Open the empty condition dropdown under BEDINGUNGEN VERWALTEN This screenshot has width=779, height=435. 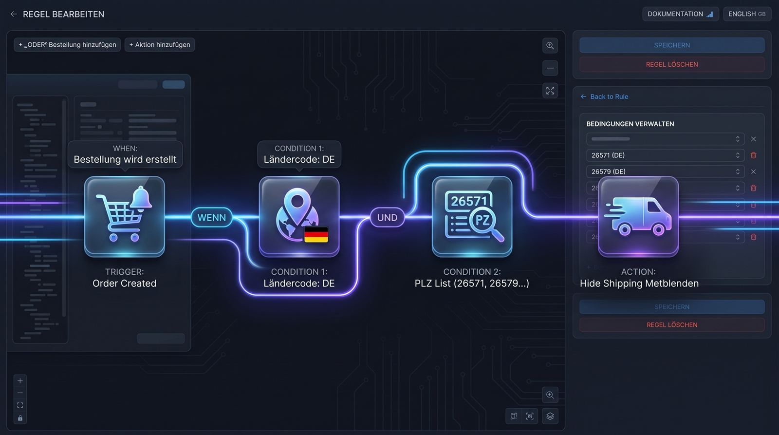(666, 139)
